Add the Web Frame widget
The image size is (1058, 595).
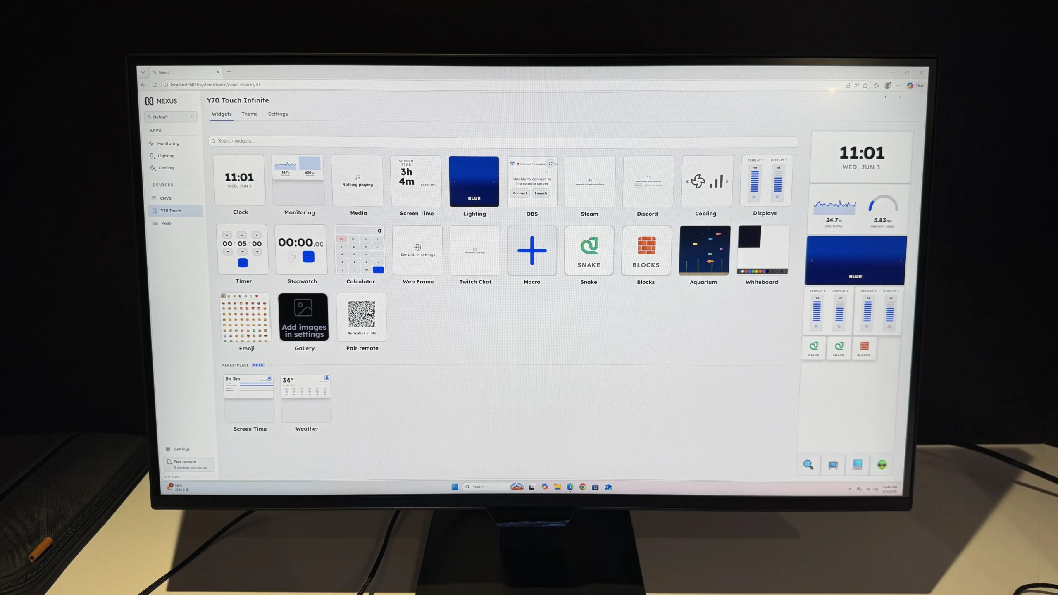tap(417, 250)
